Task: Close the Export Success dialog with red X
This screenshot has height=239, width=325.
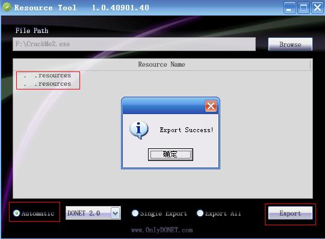Action: click(211, 106)
